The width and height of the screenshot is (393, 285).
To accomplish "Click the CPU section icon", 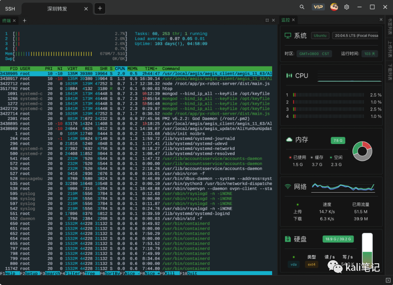I will pyautogui.click(x=289, y=75).
